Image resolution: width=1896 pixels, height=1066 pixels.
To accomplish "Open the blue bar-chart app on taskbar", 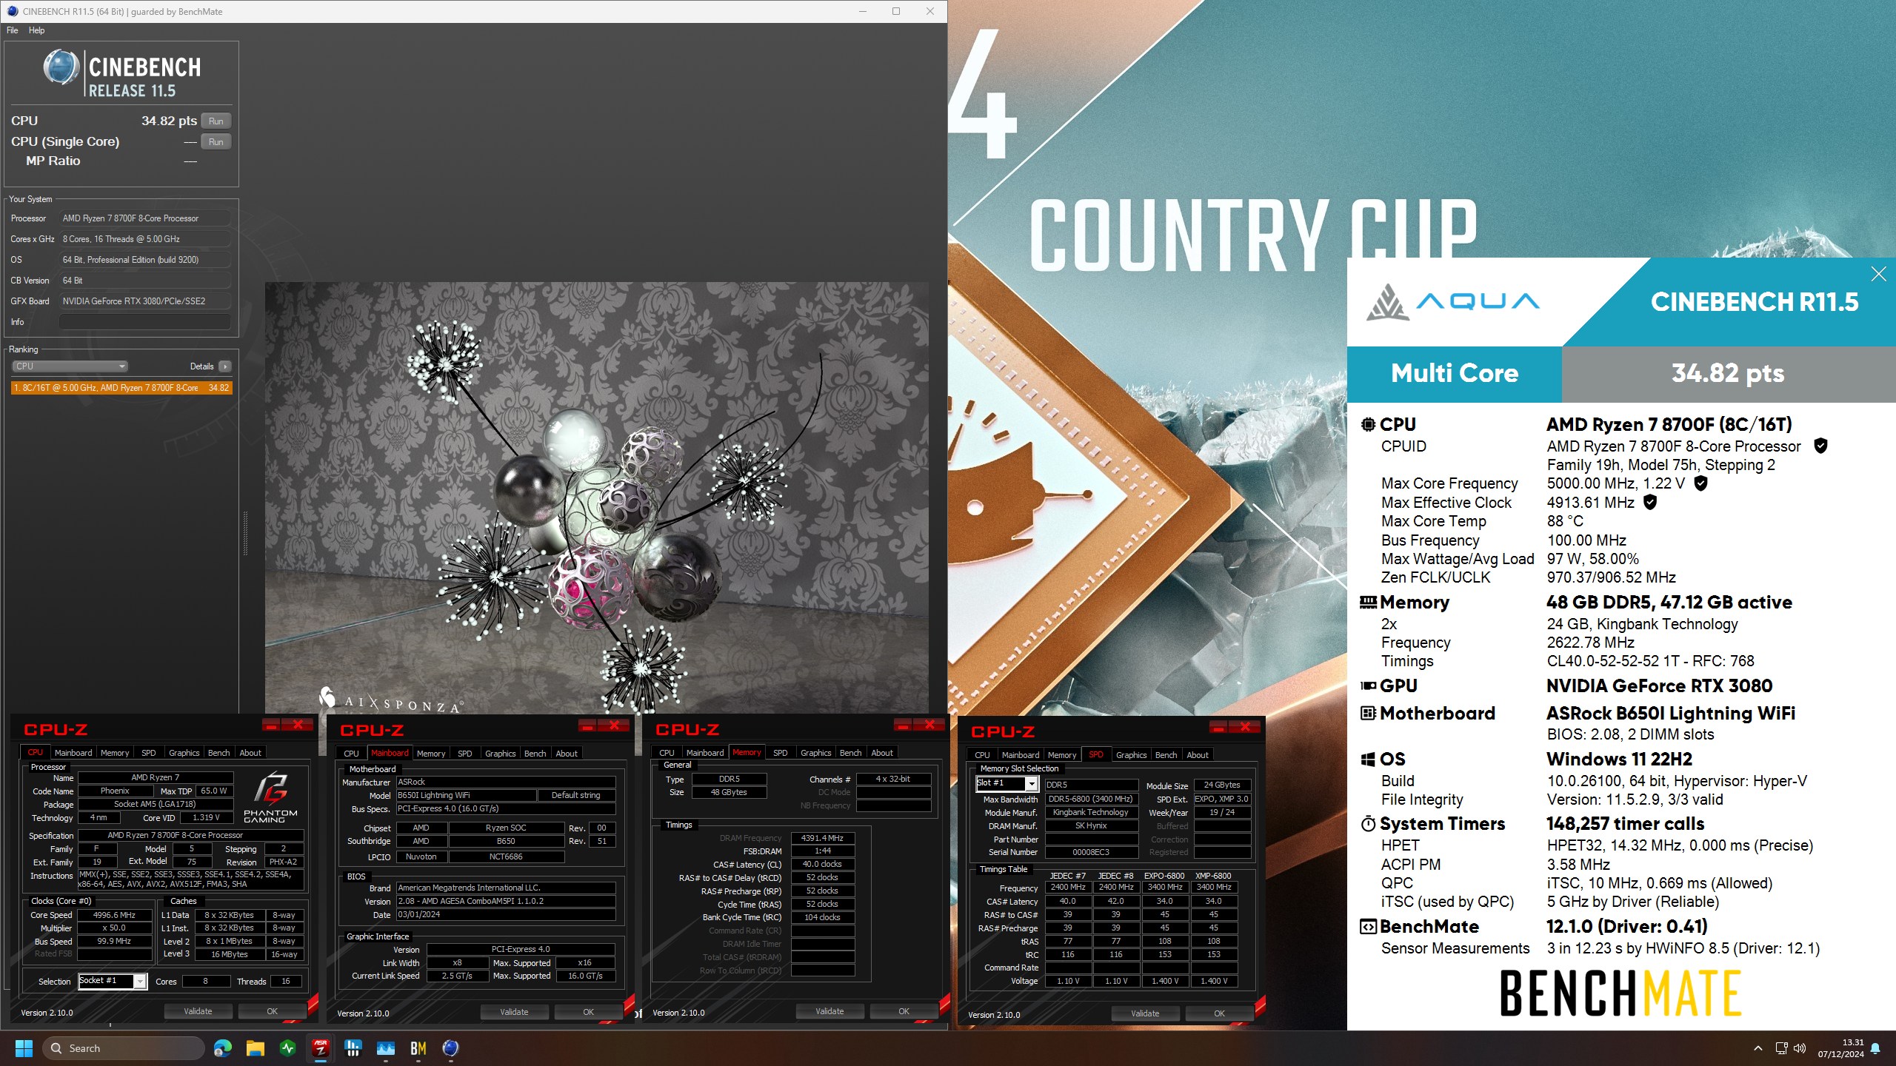I will (353, 1048).
